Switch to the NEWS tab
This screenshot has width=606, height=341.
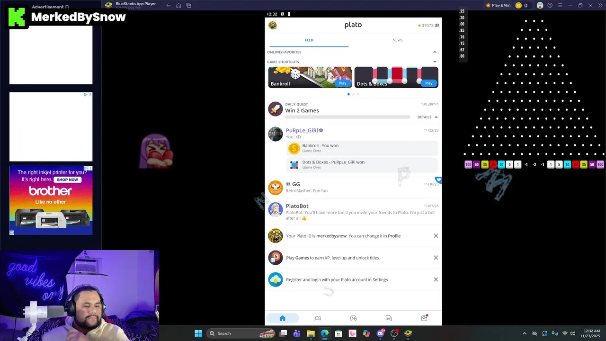[x=398, y=40]
